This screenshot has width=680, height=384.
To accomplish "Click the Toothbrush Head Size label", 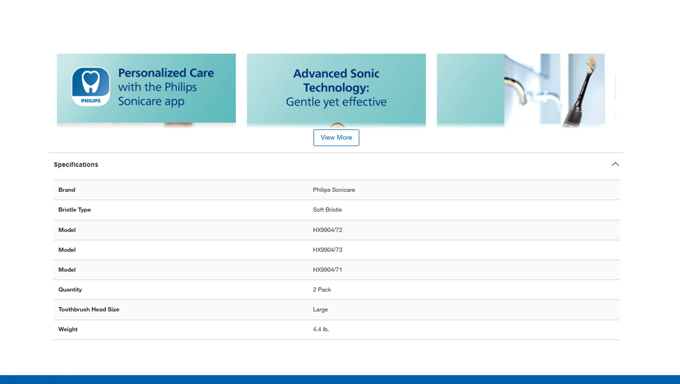I will point(89,309).
